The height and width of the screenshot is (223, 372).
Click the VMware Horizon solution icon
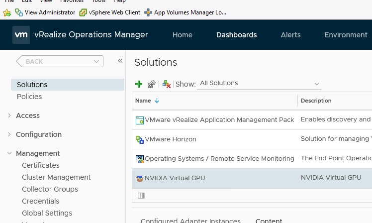[140, 139]
